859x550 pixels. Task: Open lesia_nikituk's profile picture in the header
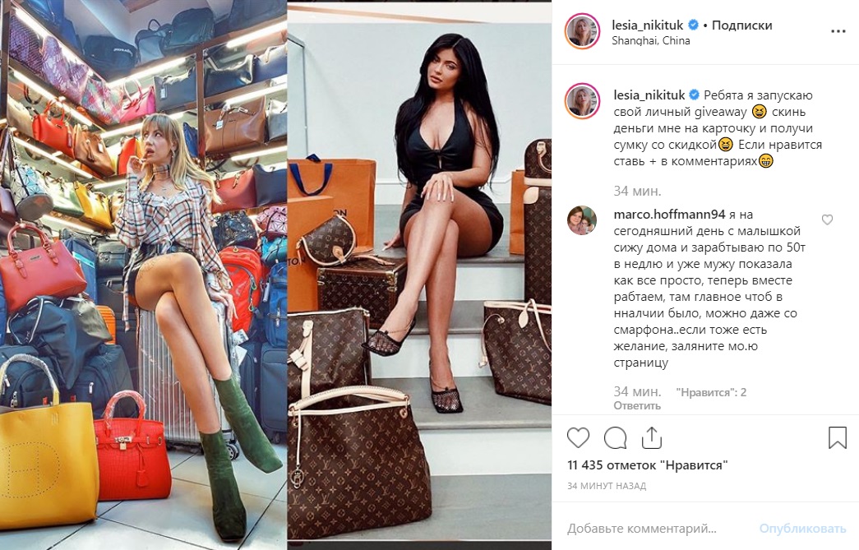(582, 32)
